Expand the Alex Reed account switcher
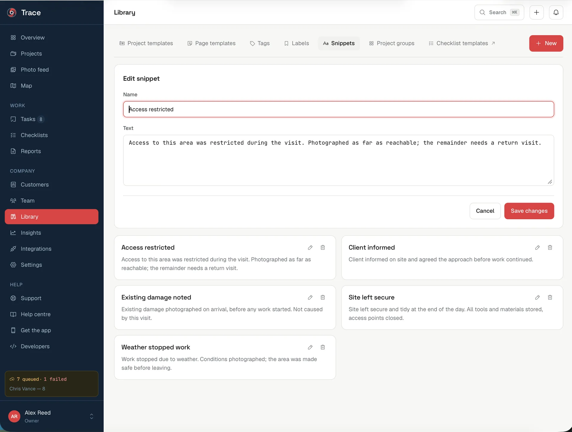Viewport: 572px width, 432px height. pos(91,417)
